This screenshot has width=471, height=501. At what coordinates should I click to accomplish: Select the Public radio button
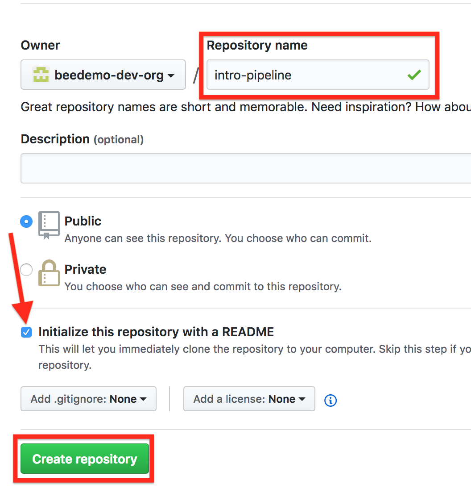26,221
